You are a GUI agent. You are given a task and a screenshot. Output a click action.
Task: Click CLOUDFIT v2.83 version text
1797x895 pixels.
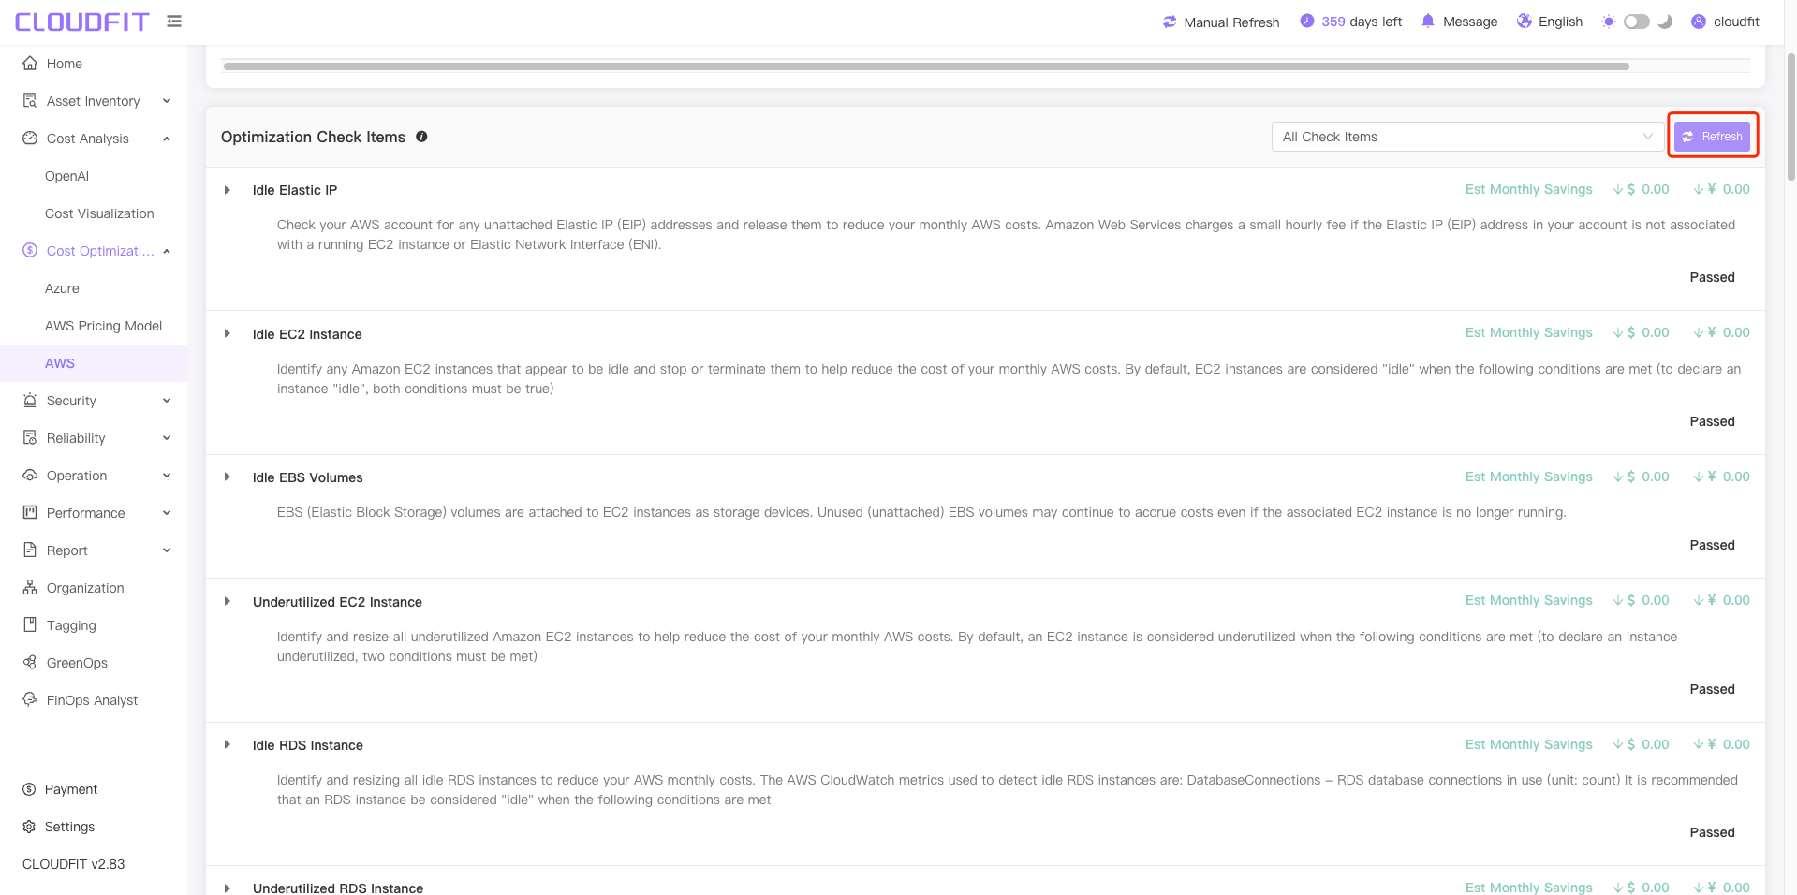point(73,864)
